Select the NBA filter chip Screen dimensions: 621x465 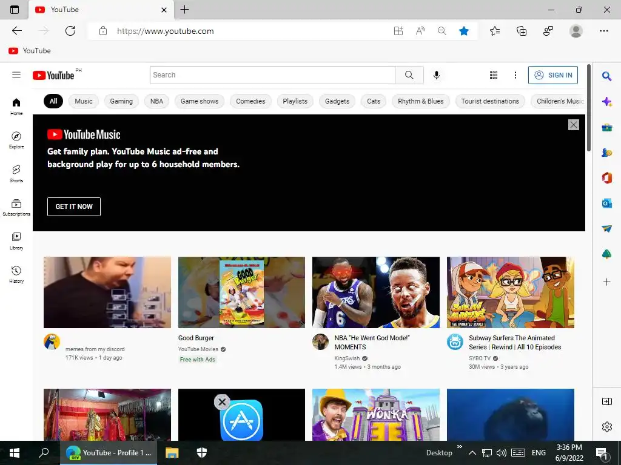click(x=156, y=101)
